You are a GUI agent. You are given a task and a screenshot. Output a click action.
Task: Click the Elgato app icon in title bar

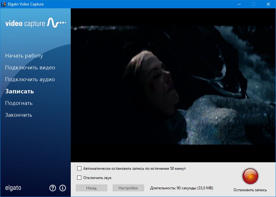pos(4,4)
